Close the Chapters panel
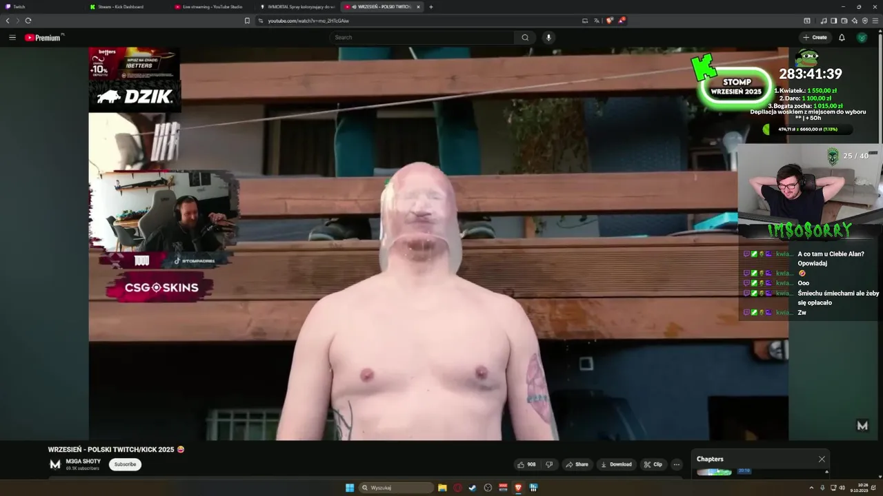The image size is (883, 496). (822, 459)
